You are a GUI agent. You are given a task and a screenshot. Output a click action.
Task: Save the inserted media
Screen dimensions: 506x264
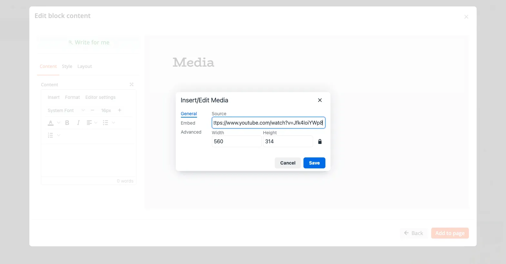click(x=314, y=163)
